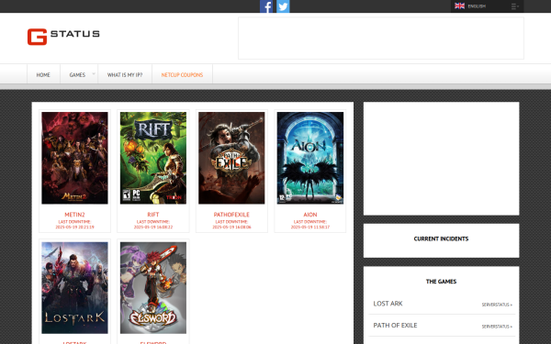
Task: Open the PATHOFEXILE title link
Action: point(231,215)
